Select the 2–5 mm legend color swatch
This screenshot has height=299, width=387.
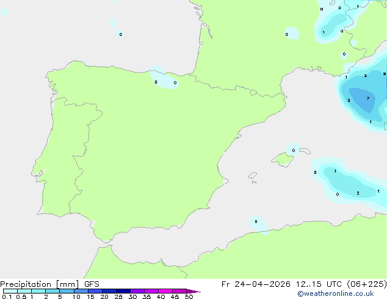click(x=52, y=291)
